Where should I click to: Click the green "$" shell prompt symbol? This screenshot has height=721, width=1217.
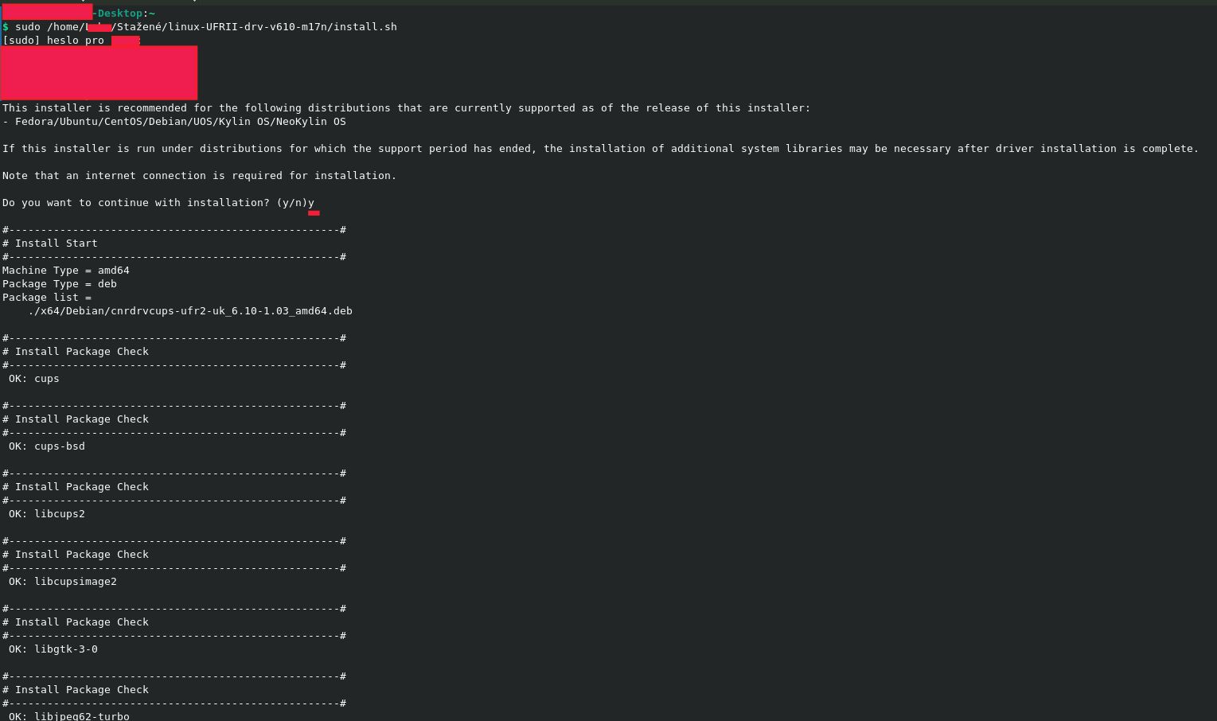6,27
